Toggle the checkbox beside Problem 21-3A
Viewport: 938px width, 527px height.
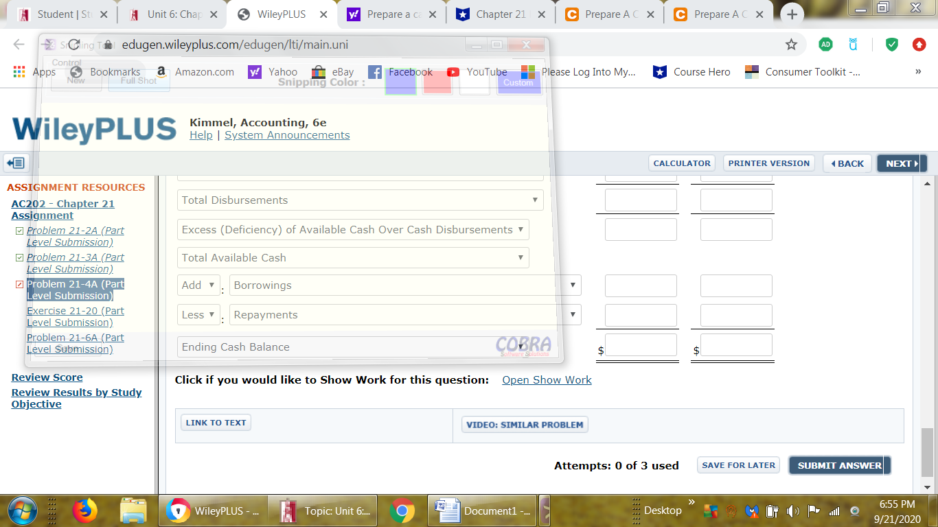(19, 257)
